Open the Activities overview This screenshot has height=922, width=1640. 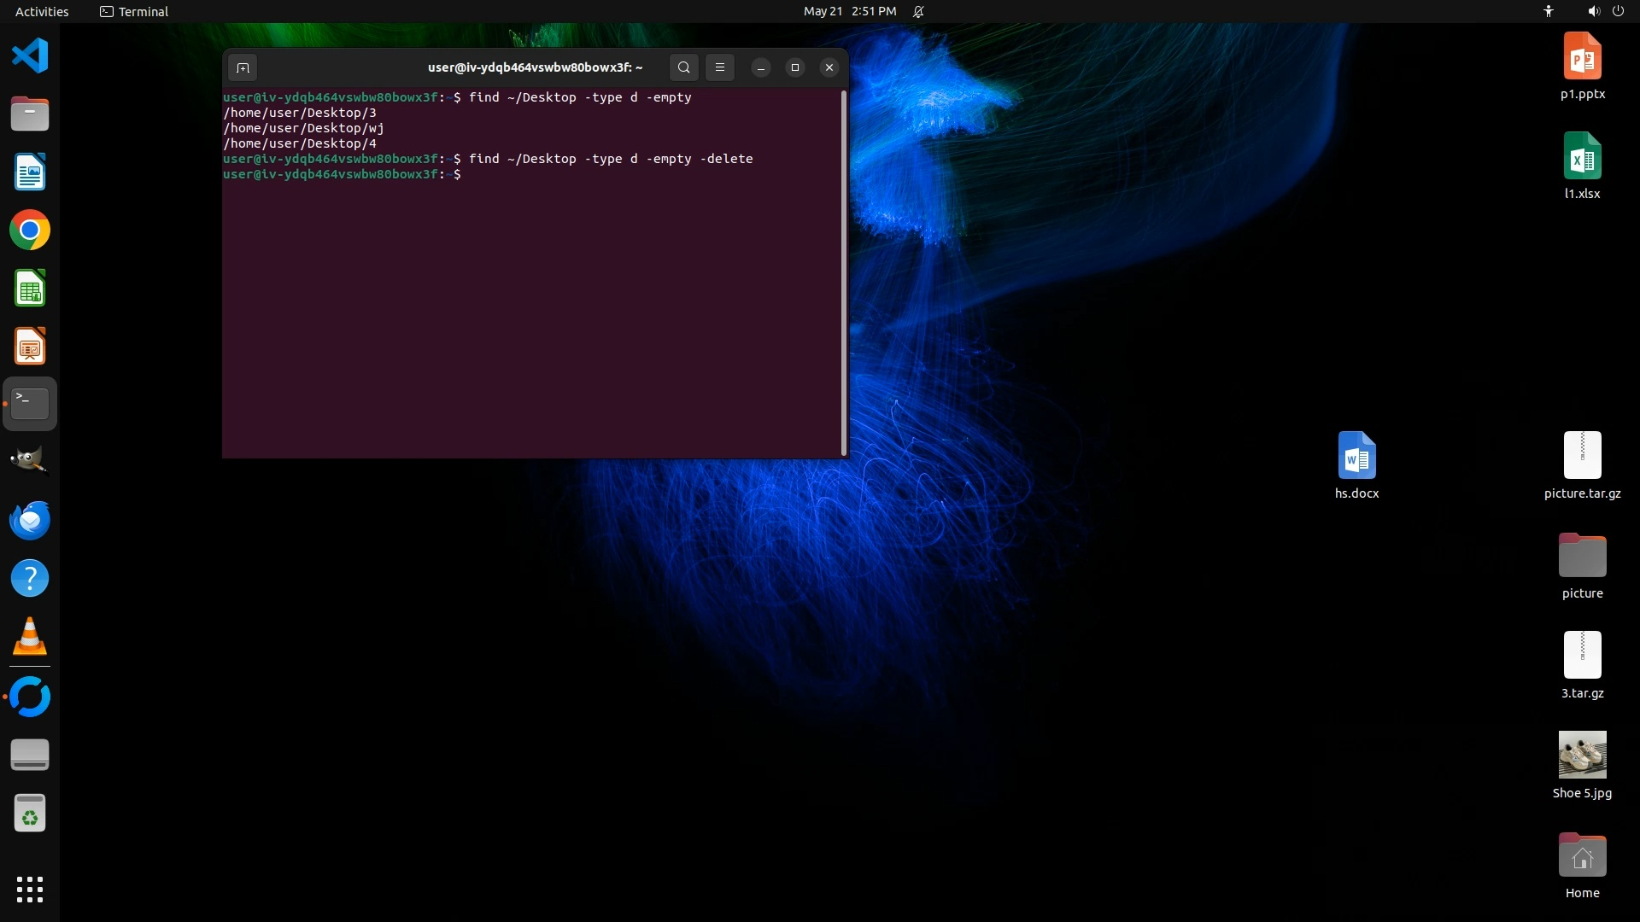click(x=42, y=11)
